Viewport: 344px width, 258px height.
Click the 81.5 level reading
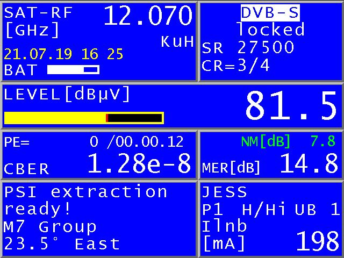pos(291,106)
